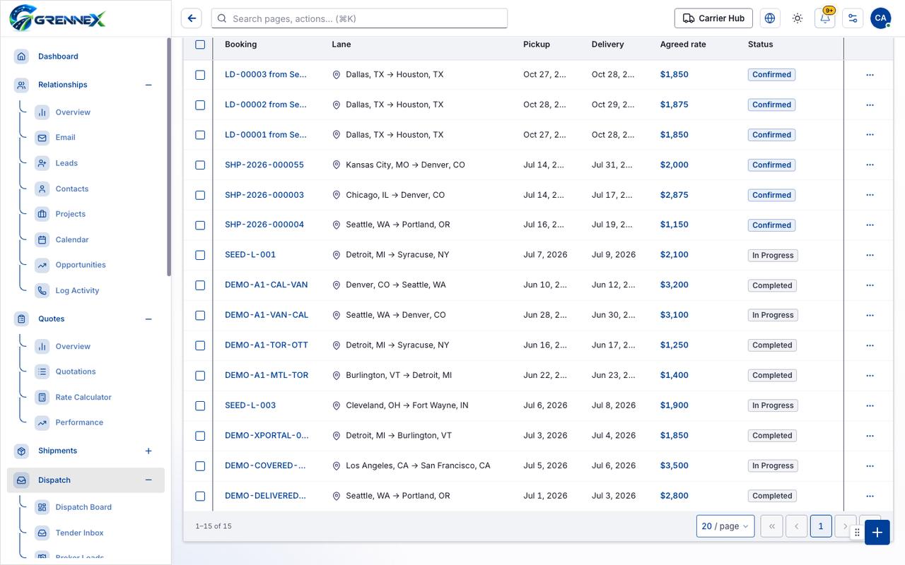Click the Email sidebar icon

42,138
